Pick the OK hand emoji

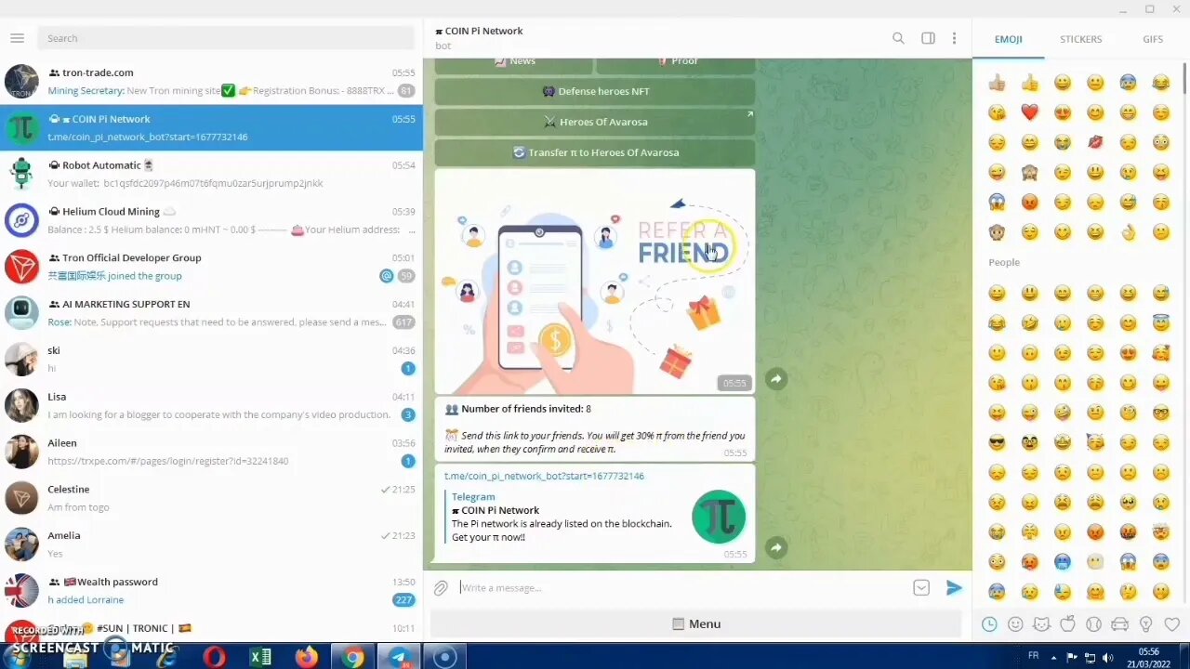point(1128,231)
